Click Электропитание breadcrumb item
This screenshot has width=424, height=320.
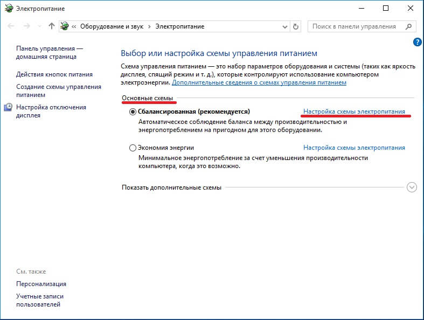pyautogui.click(x=180, y=26)
